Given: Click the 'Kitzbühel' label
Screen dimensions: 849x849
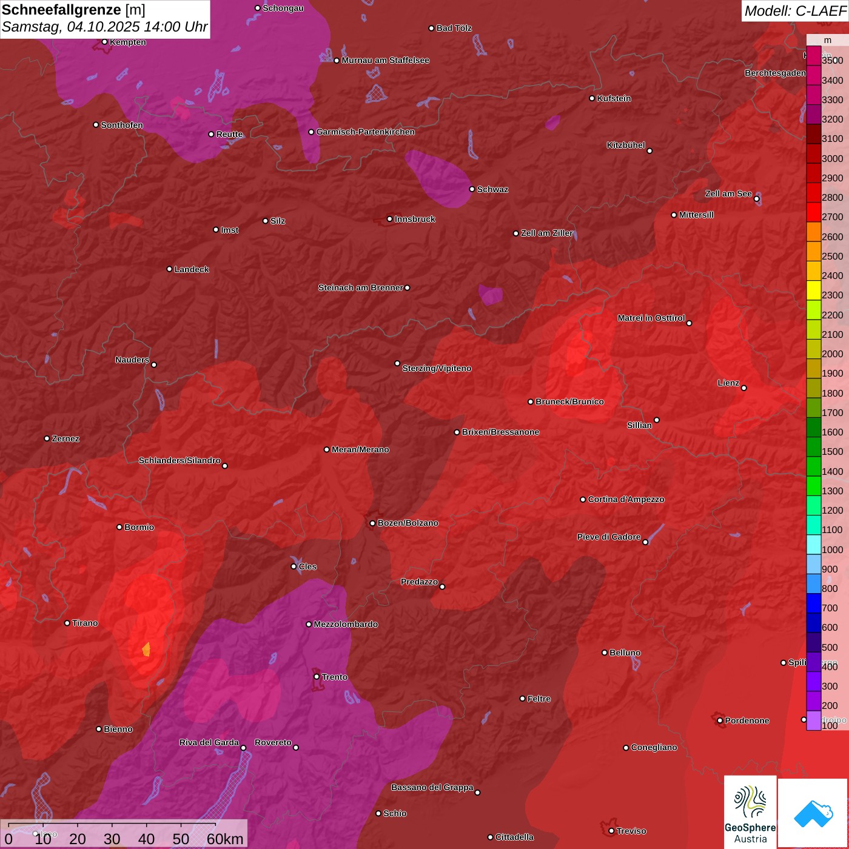Looking at the screenshot, I should pyautogui.click(x=626, y=145).
